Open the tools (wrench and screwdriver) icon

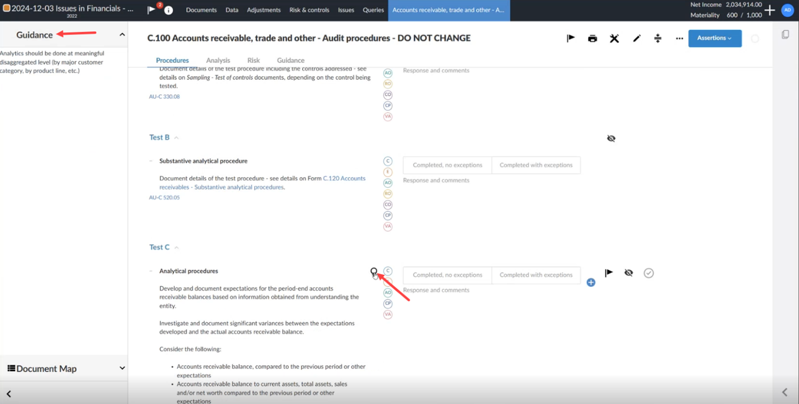[614, 39]
